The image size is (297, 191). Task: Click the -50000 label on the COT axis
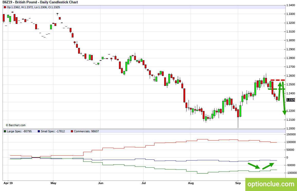click(x=291, y=165)
